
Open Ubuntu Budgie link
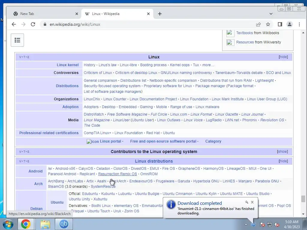click(147, 194)
